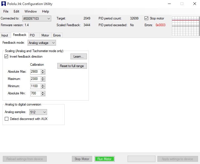The image size is (200, 164).
Task: Open the Edit menu
Action: [16, 11]
